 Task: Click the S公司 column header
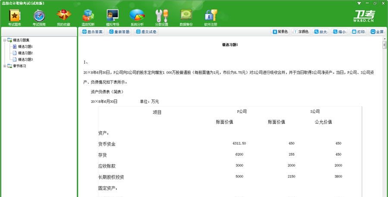pyautogui.click(x=315, y=111)
